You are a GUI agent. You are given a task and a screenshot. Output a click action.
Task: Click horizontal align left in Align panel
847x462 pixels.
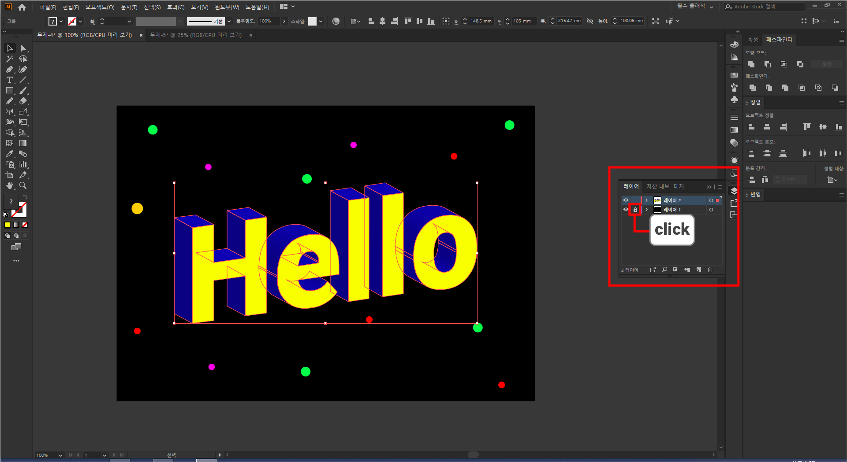[751, 127]
